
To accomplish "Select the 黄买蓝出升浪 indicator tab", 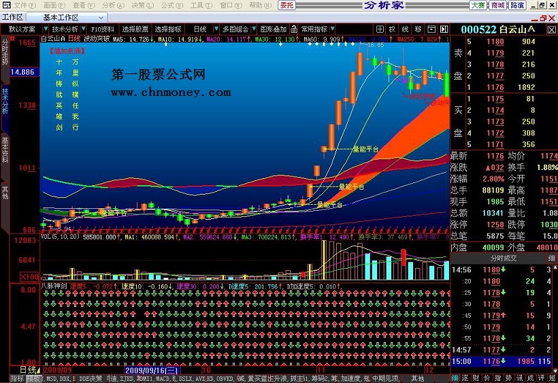I will 267,379.
